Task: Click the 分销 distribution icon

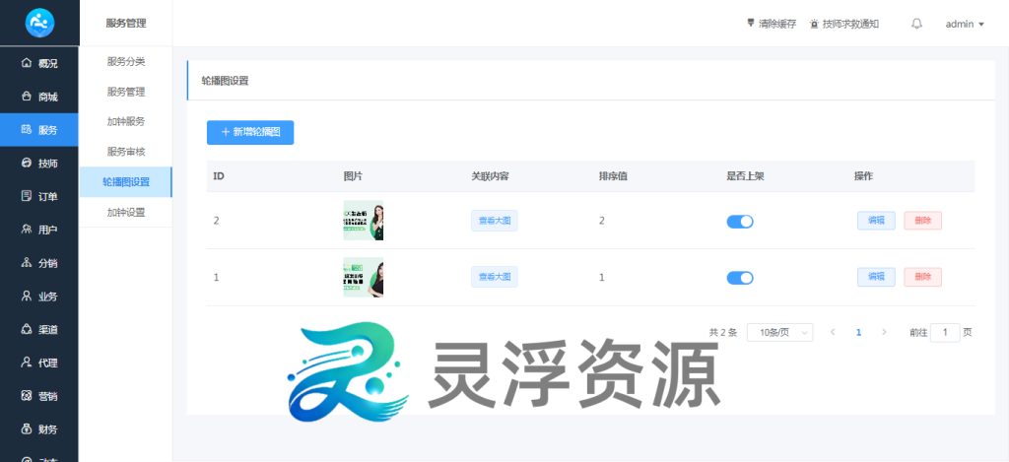Action: (27, 263)
